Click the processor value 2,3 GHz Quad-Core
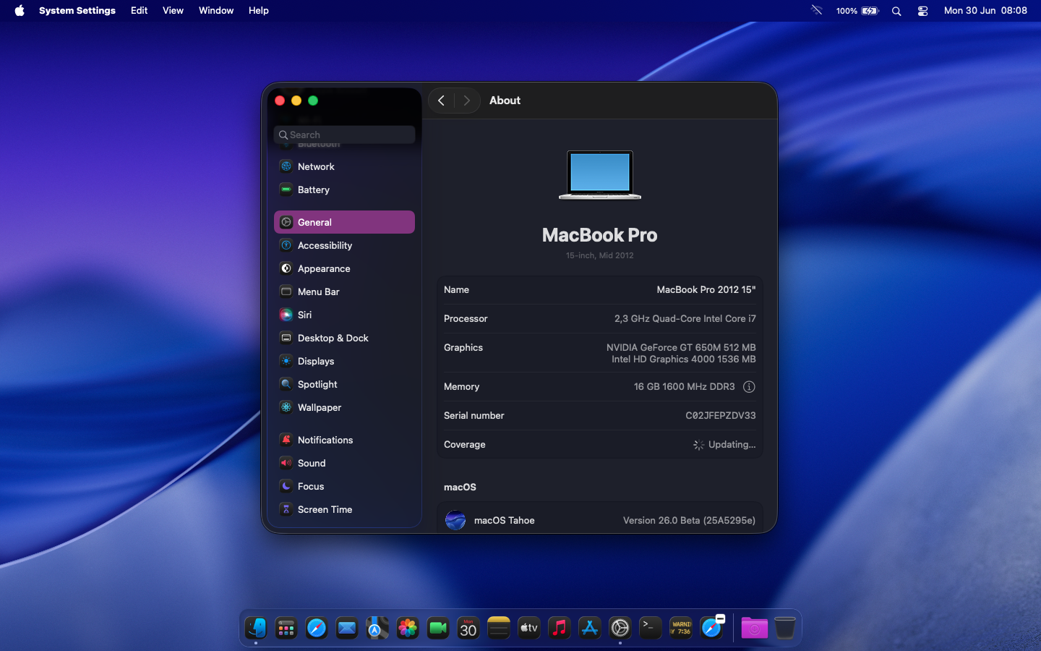The image size is (1041, 651). point(685,318)
